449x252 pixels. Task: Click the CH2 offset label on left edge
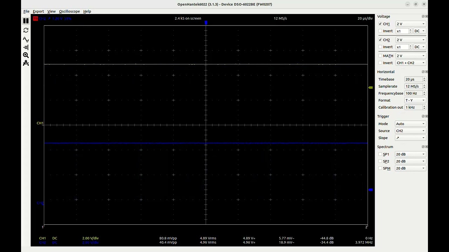[40, 203]
